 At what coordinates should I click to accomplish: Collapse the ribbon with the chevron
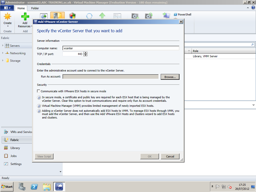(248, 8)
